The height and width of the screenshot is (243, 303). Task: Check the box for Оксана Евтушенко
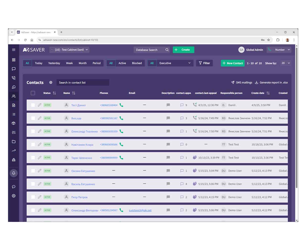(33, 171)
